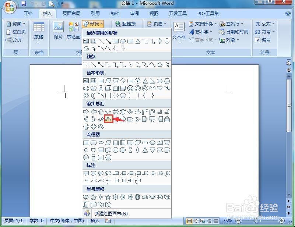
Task: Choose the heart shape in basic shapes
Action: [159, 88]
